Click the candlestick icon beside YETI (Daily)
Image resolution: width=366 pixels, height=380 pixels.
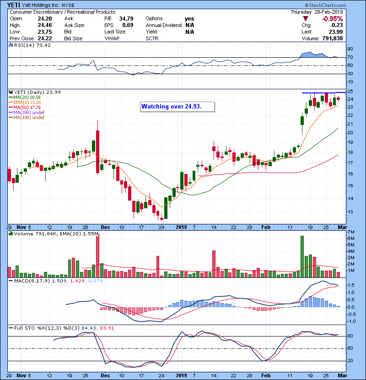coord(11,92)
